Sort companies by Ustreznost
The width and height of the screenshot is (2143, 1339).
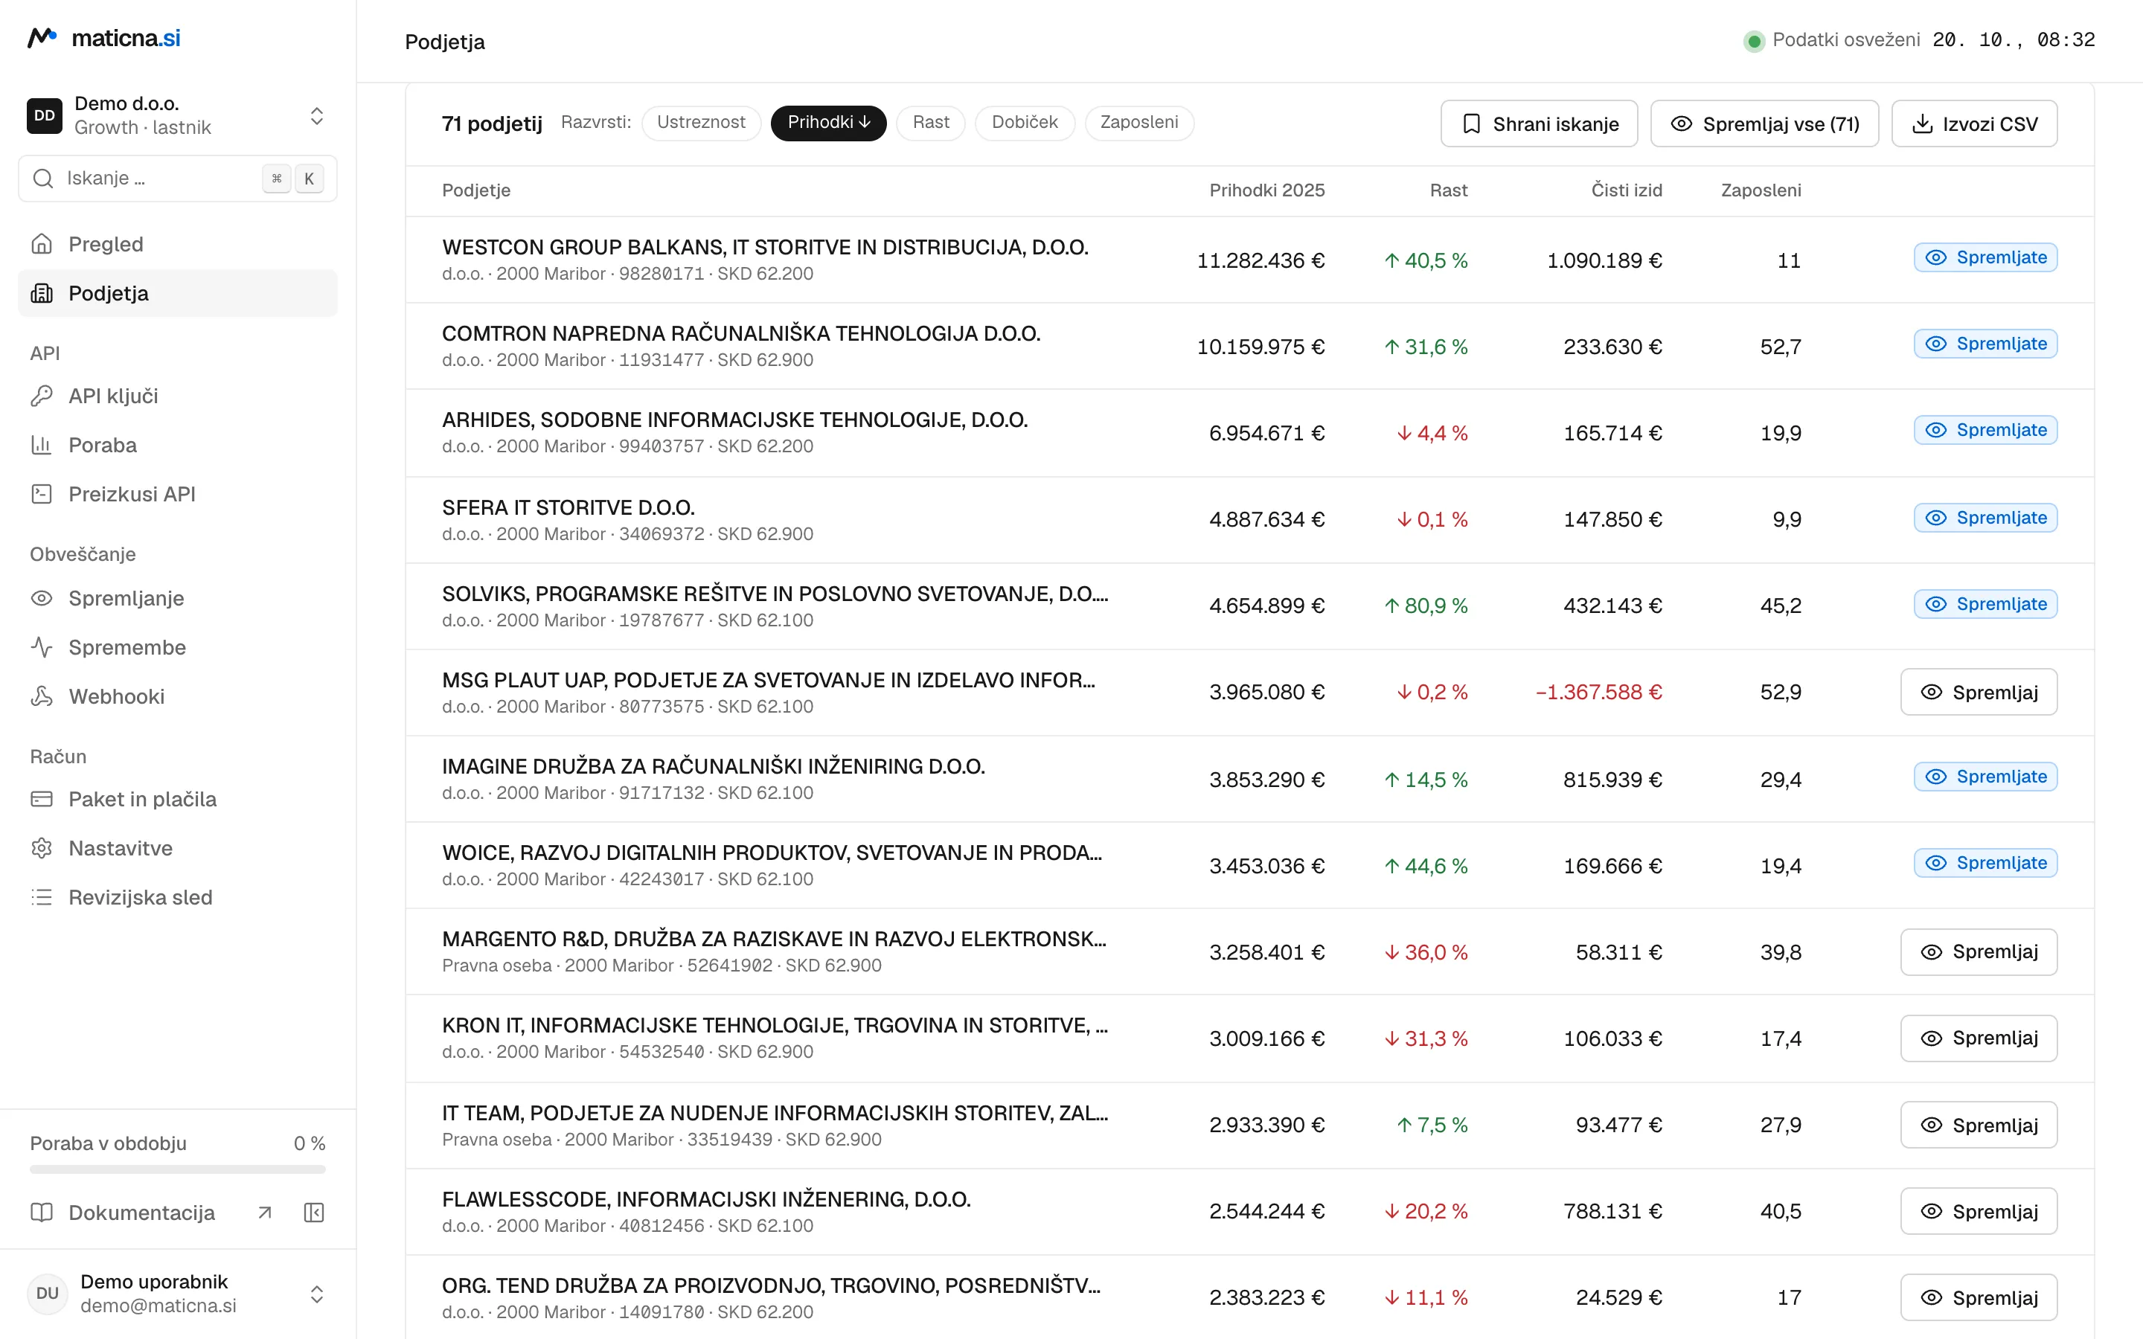[x=700, y=122]
